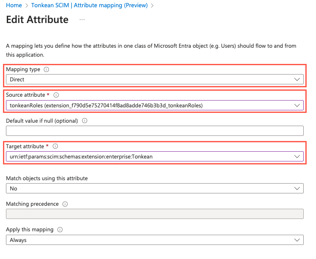The height and width of the screenshot is (259, 316).
Task: Open the ellipsis menu beside Edit Attribute
Action: tap(82, 20)
